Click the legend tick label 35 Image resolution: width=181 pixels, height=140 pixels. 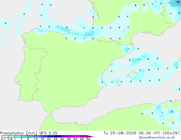(69, 139)
